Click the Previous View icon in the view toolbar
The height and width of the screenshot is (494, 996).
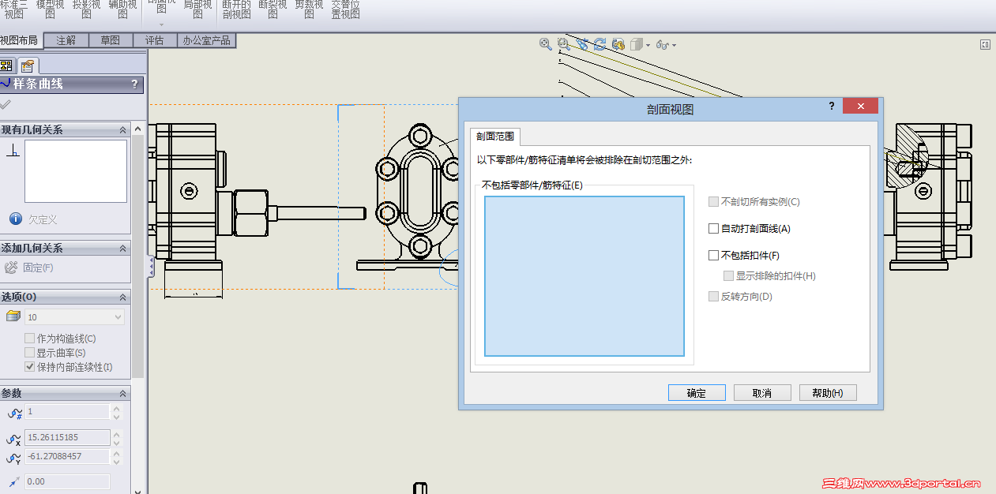(x=582, y=44)
